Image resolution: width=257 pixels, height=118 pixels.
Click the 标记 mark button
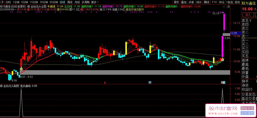click(222, 2)
